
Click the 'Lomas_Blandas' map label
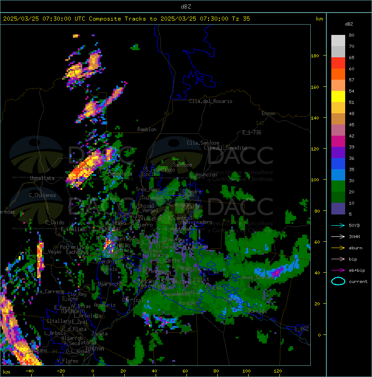pos(257,277)
